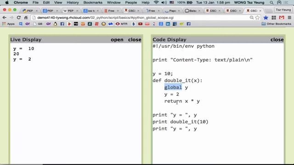Open the View menu
Screen dimensions: 294x165
tap(58, 3)
